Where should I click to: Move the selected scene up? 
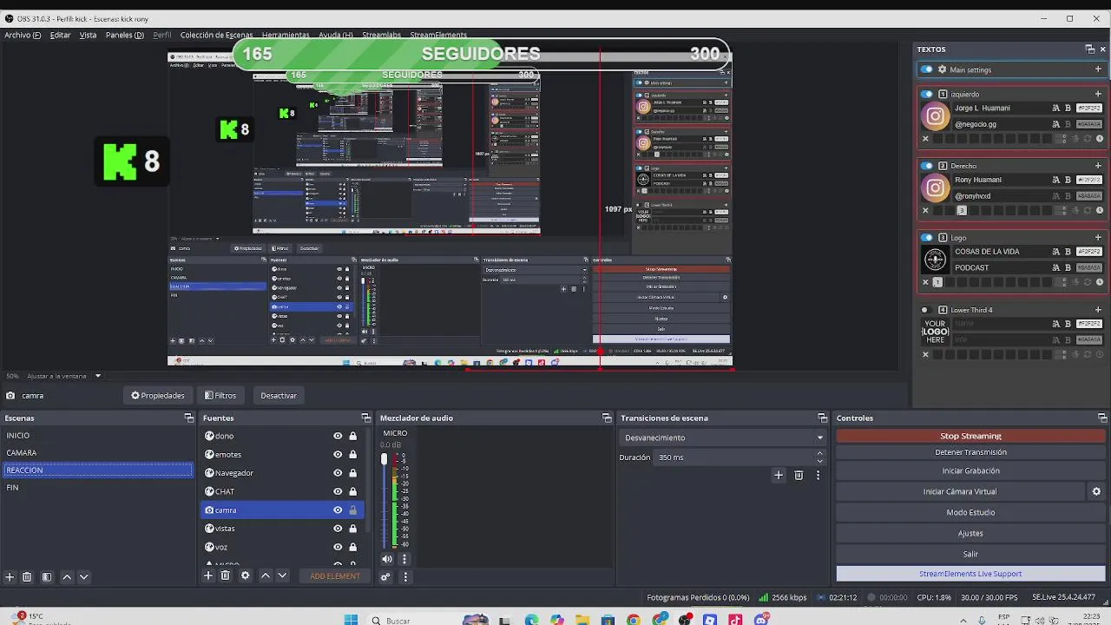point(67,576)
